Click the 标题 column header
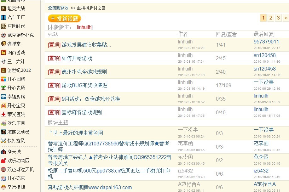The width and height of the screenshot is (289, 192). tap(53, 34)
